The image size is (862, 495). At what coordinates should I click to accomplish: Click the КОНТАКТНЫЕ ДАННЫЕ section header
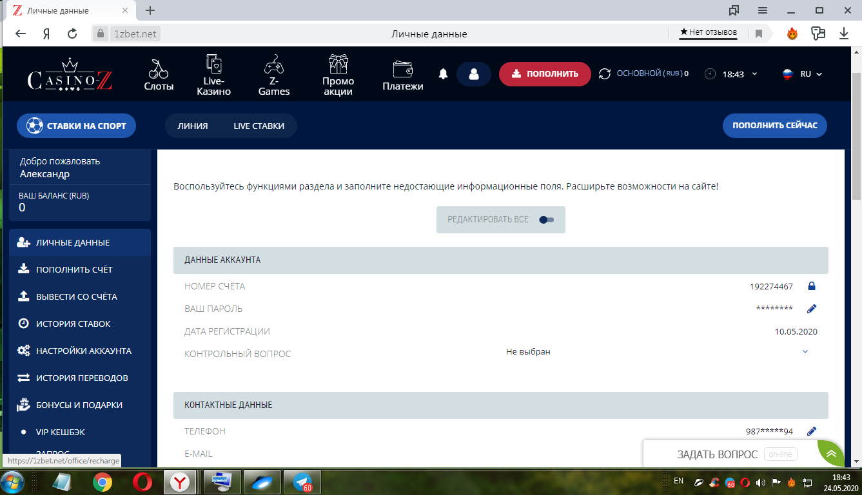coord(501,405)
